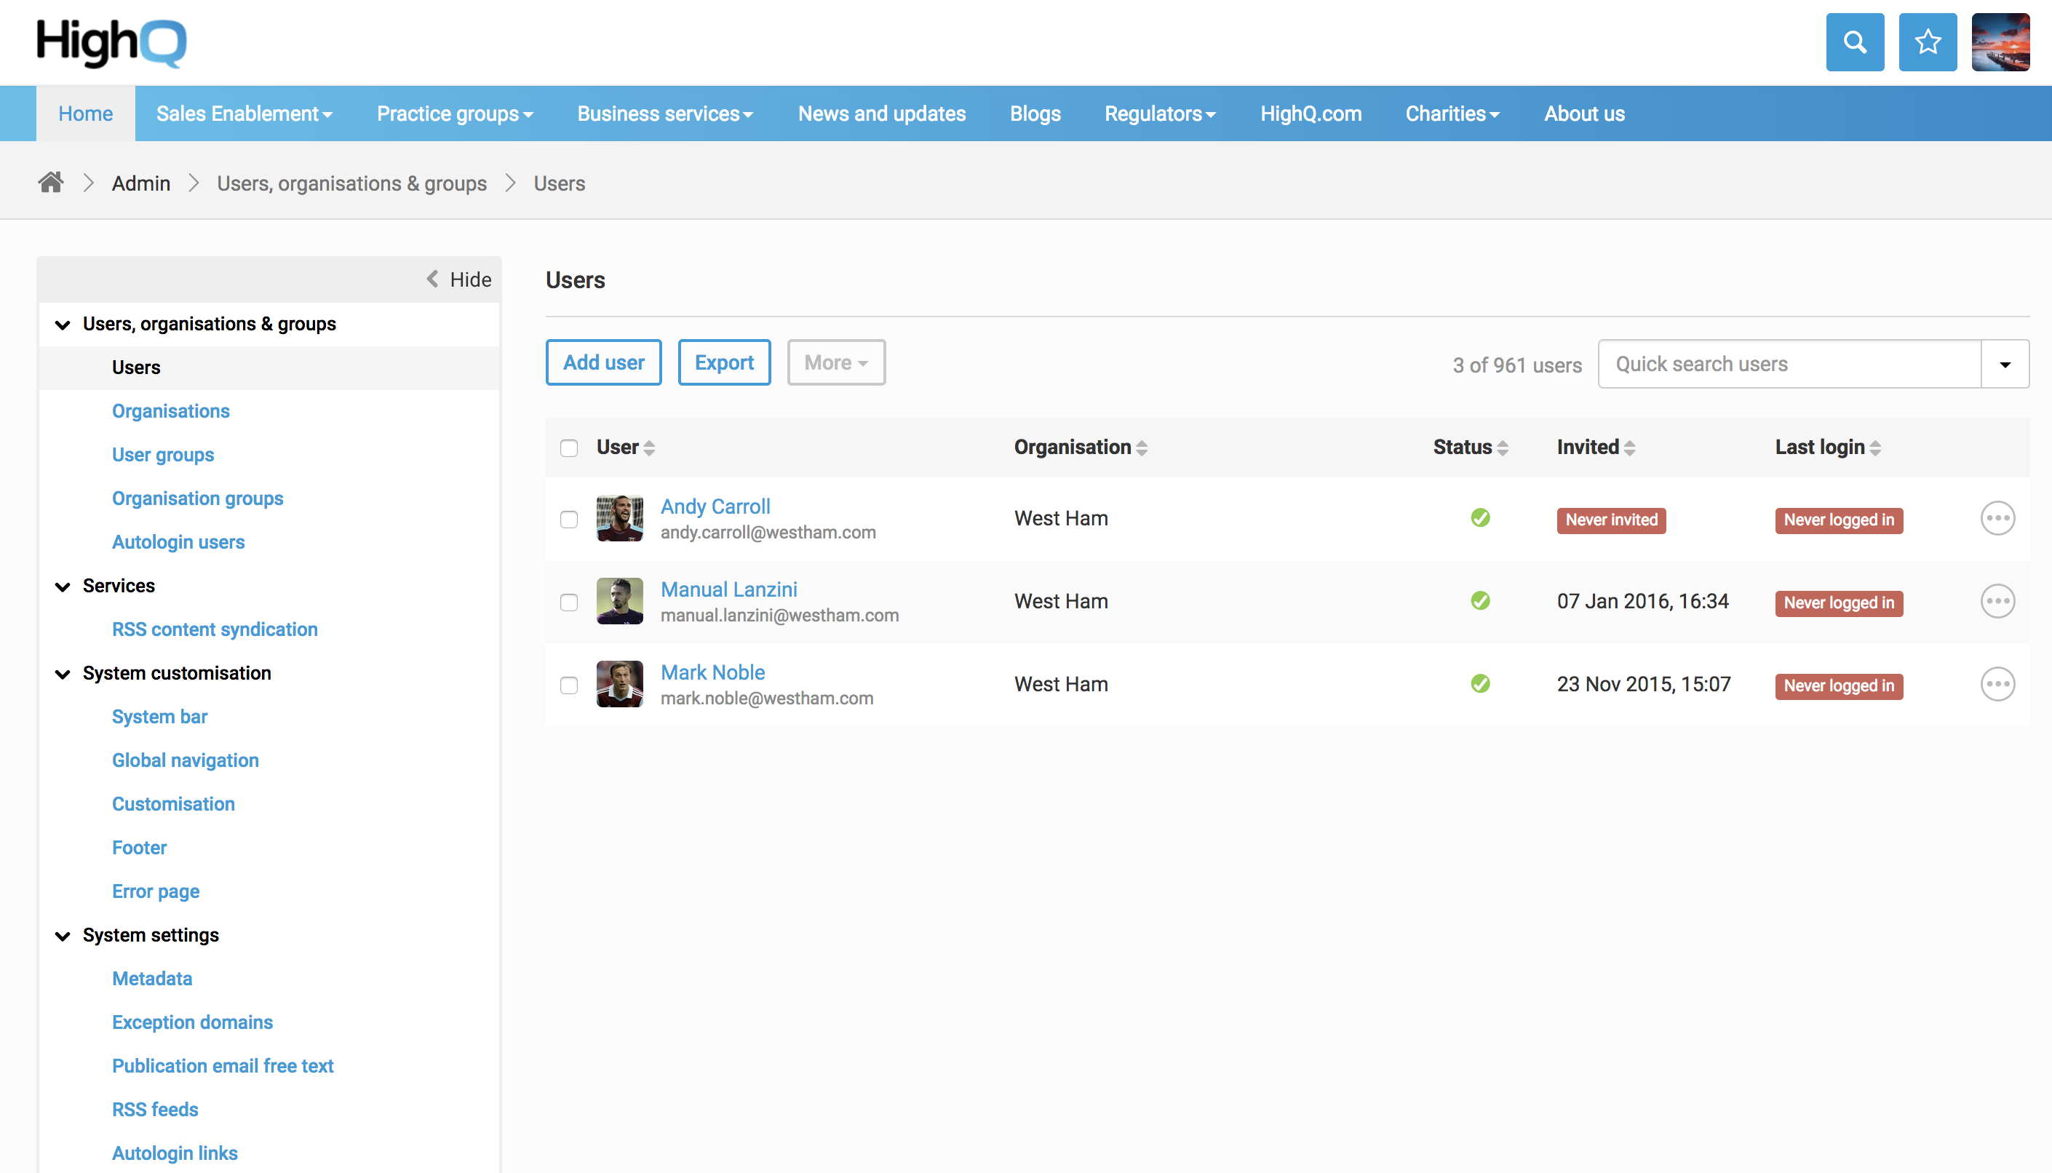Select Andy Carroll's row checkbox
This screenshot has width=2052, height=1173.
(x=569, y=520)
